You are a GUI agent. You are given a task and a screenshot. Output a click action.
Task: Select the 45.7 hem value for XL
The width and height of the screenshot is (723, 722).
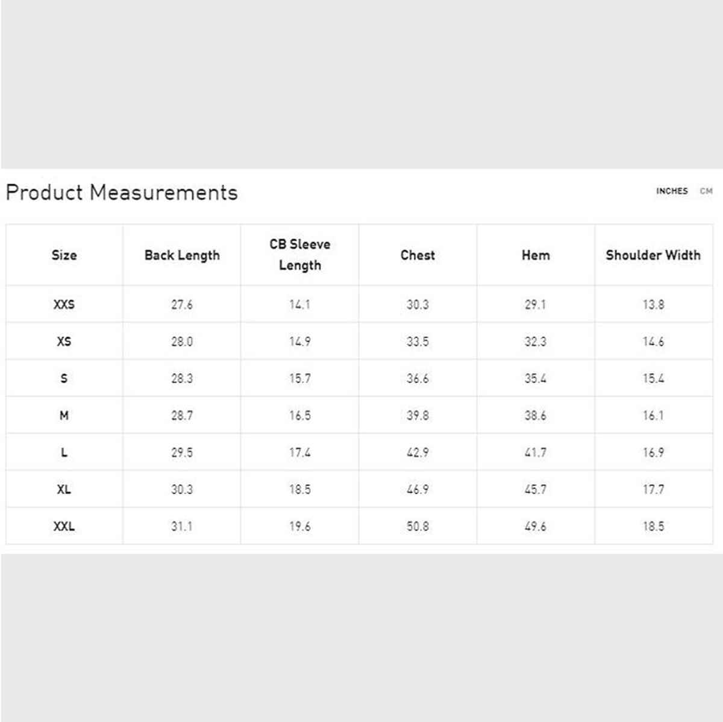[x=536, y=490]
